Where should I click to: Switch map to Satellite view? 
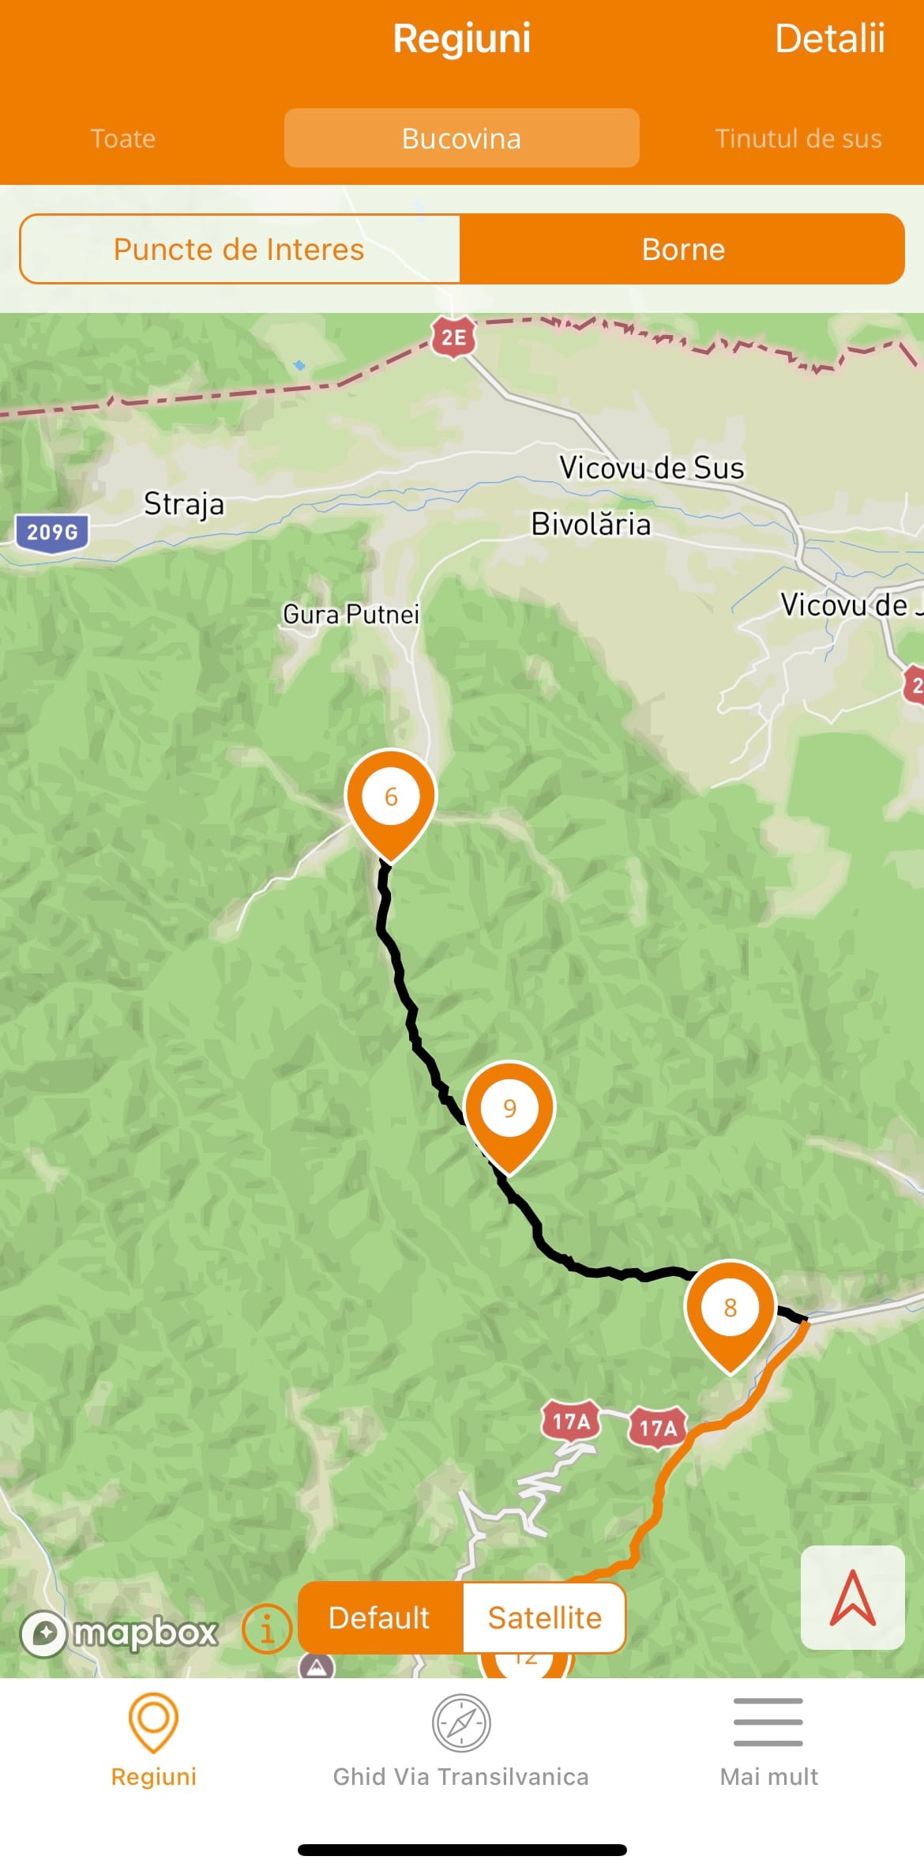tap(544, 1617)
